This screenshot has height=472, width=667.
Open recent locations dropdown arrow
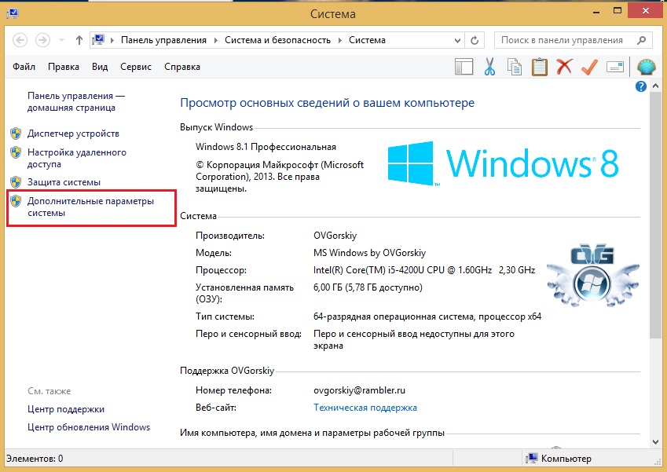click(x=62, y=40)
